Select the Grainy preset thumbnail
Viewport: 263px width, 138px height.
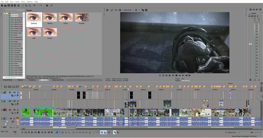pyautogui.click(x=66, y=19)
